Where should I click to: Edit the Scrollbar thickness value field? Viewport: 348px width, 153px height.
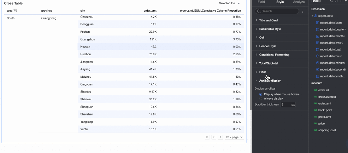[x=288, y=104]
